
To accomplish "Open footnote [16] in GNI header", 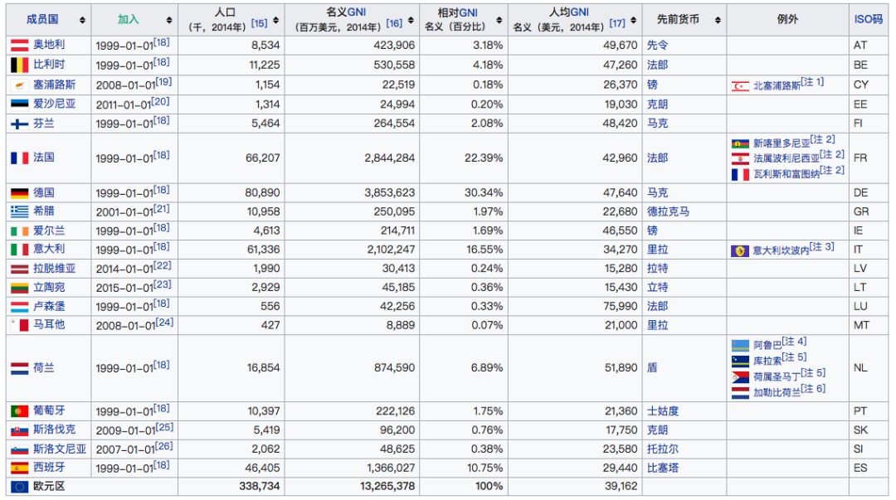I will pyautogui.click(x=394, y=23).
